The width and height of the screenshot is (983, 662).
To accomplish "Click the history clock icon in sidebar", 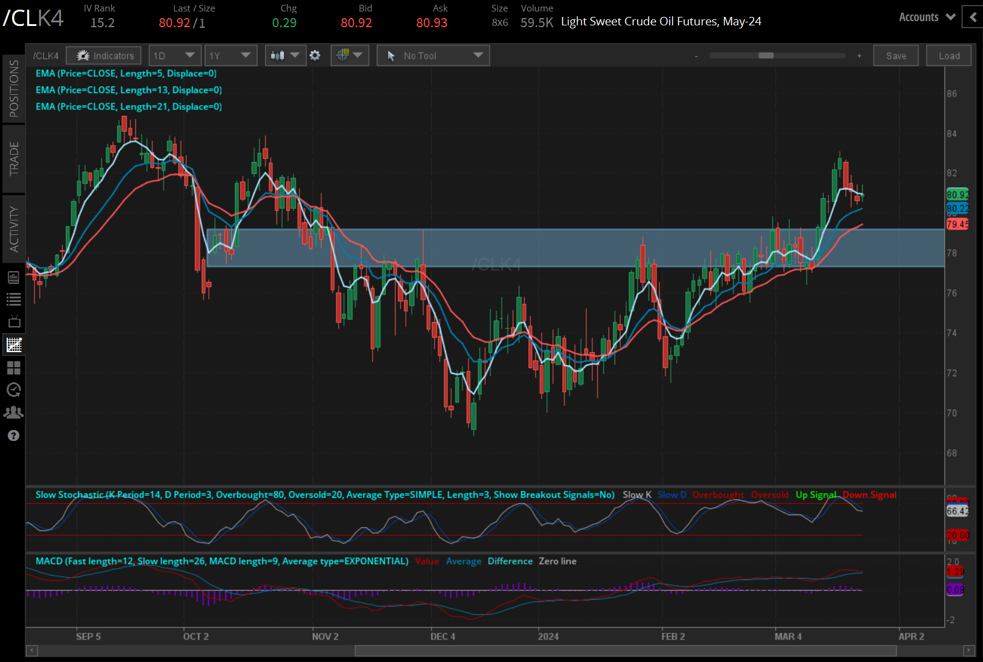I will 14,390.
